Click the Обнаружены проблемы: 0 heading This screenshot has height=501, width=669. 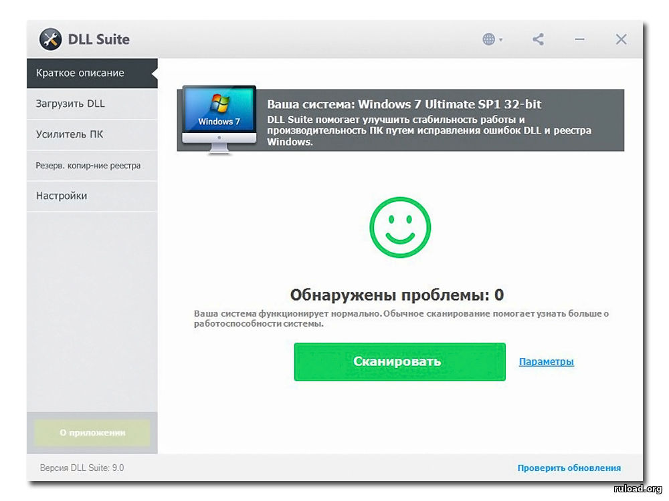coord(397,295)
